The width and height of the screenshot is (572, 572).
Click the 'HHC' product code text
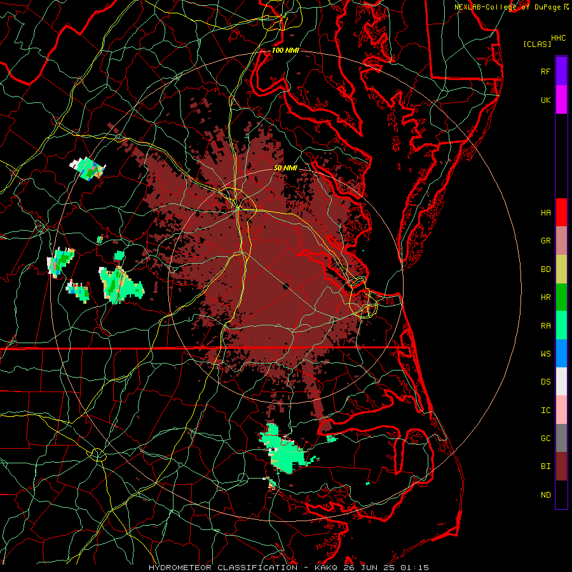559,38
